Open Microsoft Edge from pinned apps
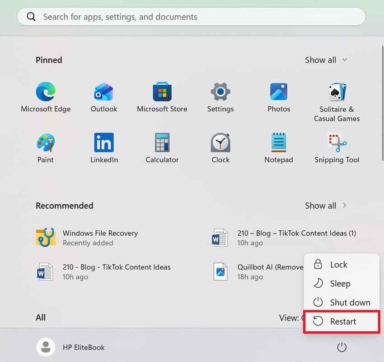Screen dimensions: 384x362 pyautogui.click(x=46, y=97)
